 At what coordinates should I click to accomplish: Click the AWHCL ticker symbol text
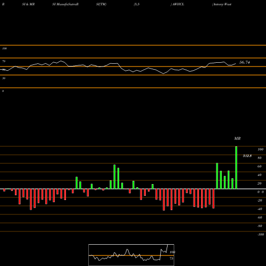coord(178,4)
